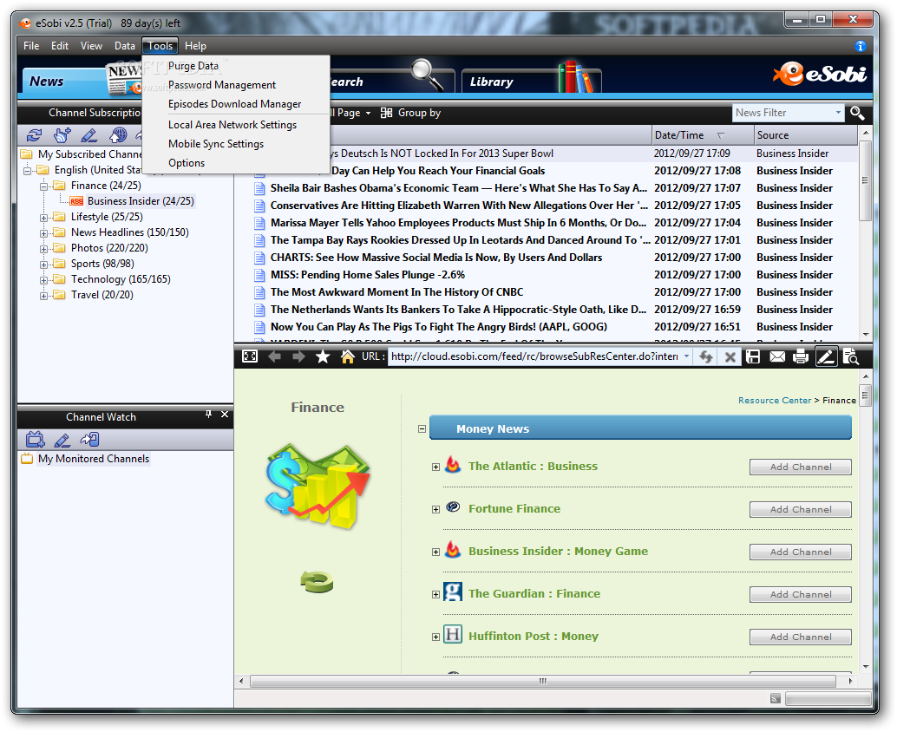This screenshot has height=732, width=897.
Task: Click the globe upload channel icon
Action: (118, 135)
